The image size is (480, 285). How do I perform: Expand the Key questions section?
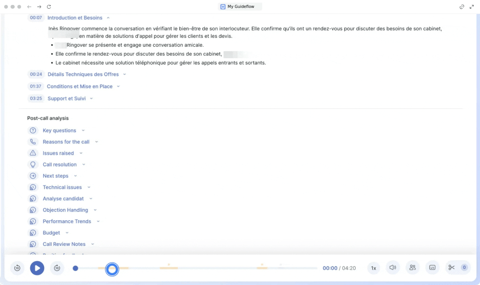pyautogui.click(x=59, y=130)
